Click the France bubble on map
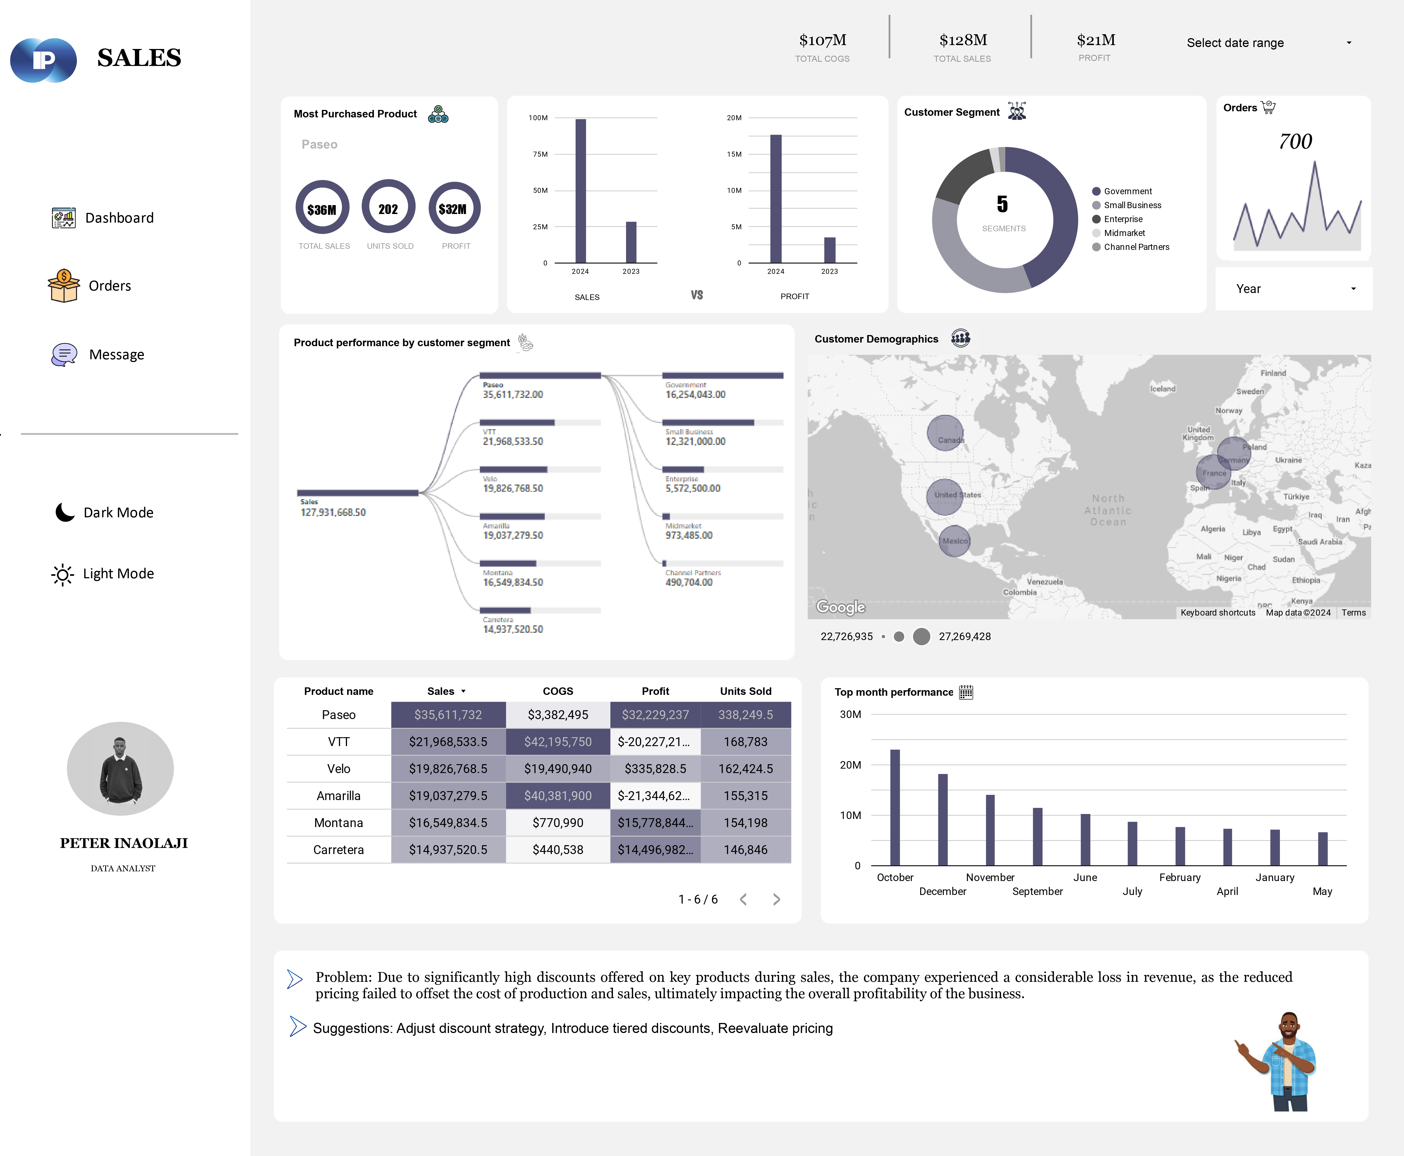1404x1156 pixels. (x=1214, y=472)
